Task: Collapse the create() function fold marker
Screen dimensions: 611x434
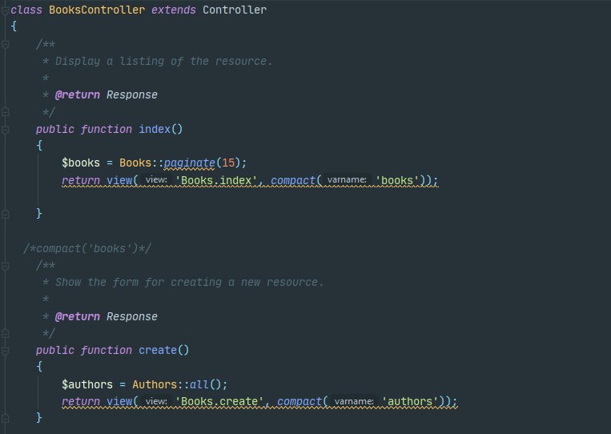Action: click(5, 351)
